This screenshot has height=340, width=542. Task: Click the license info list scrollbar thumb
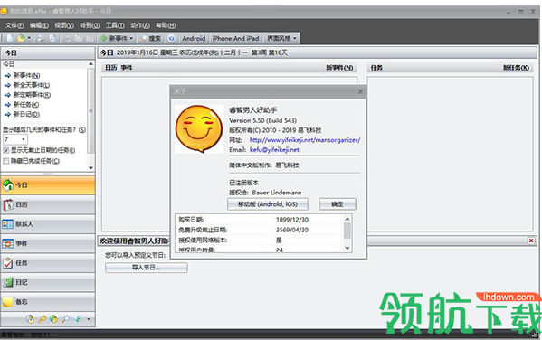tap(347, 231)
